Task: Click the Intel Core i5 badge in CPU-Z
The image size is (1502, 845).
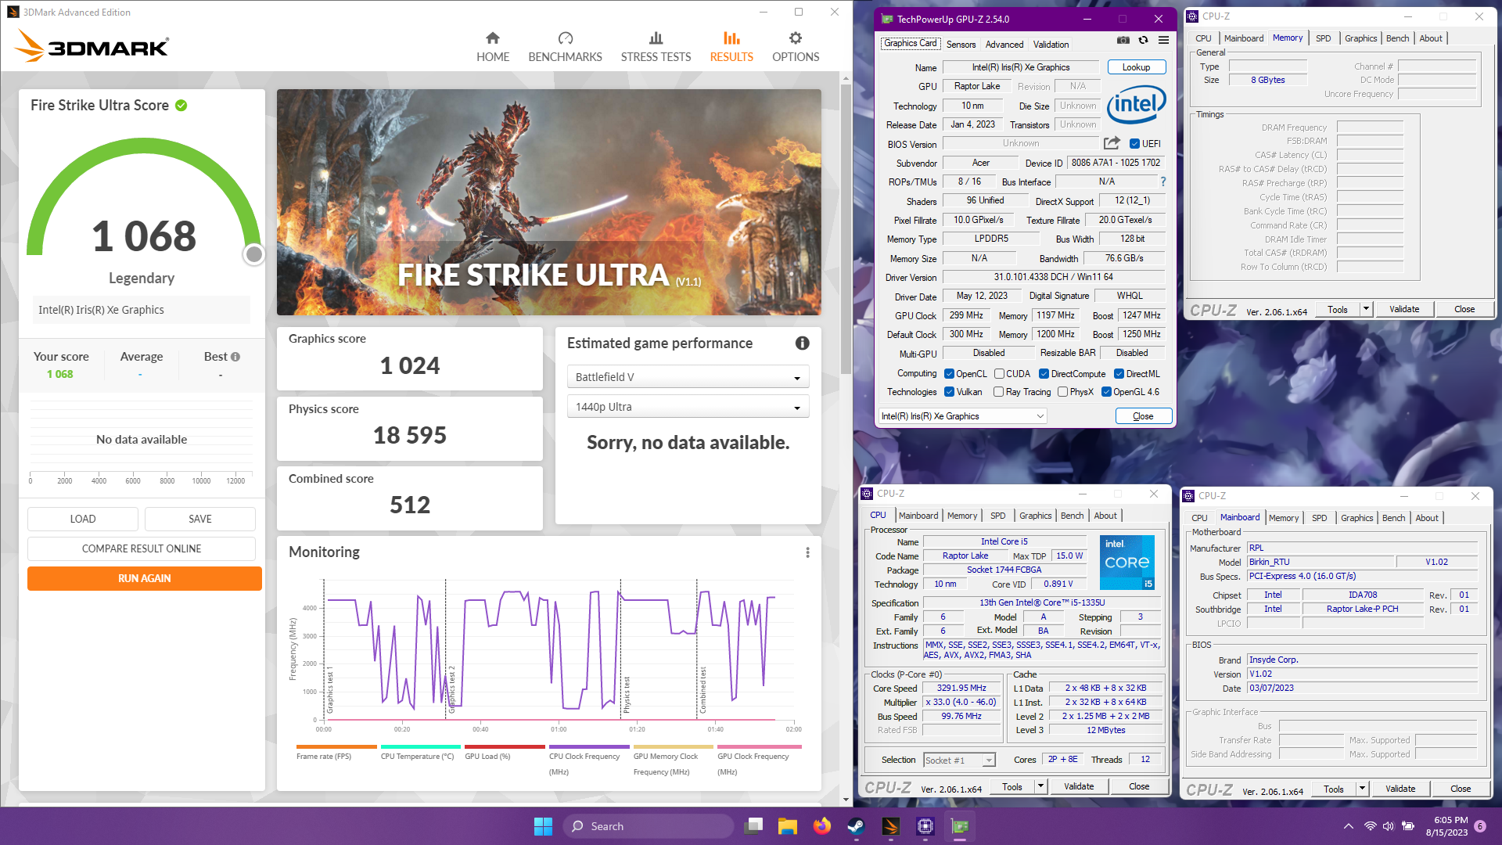Action: tap(1126, 563)
